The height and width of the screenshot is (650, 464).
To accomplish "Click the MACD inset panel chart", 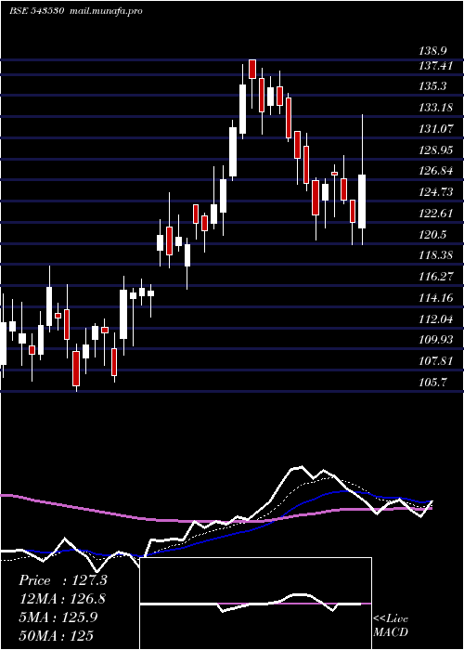I will coord(255,604).
